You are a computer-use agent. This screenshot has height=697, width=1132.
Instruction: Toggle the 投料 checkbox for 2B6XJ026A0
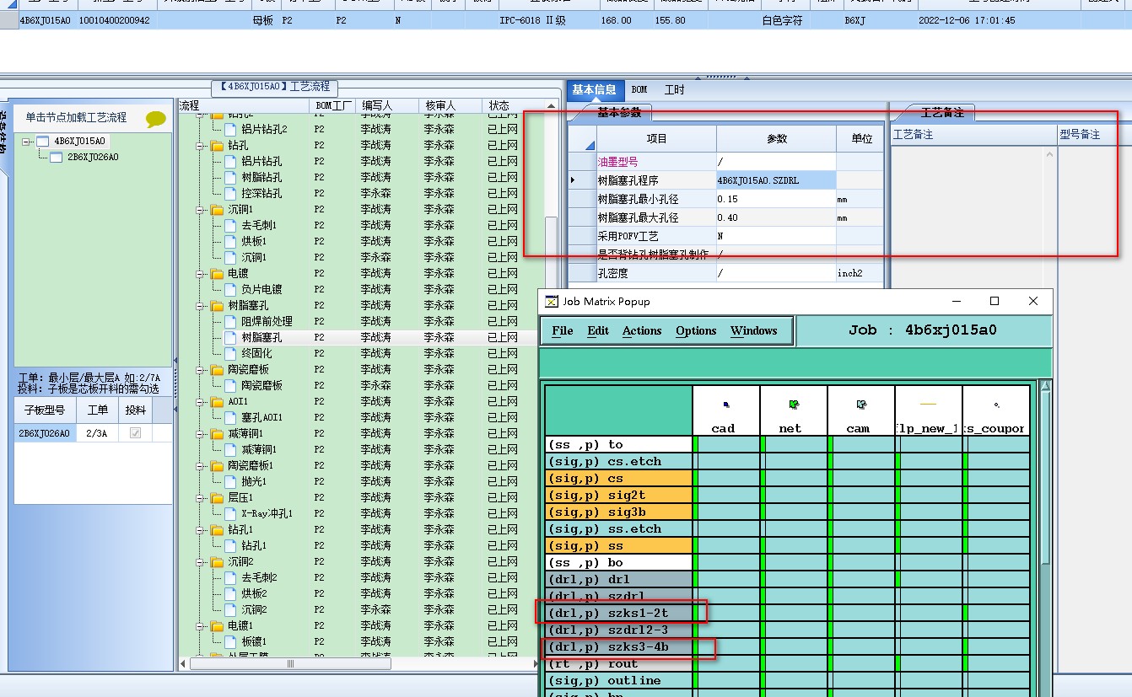[x=135, y=433]
